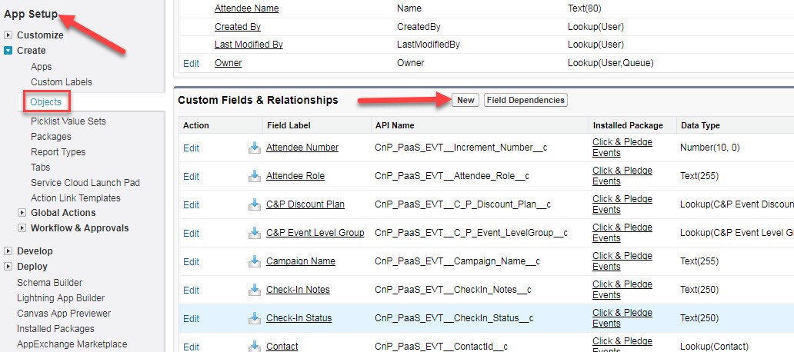Open Contact field label link
Viewport: 794px width, 352px height.
[x=282, y=347]
